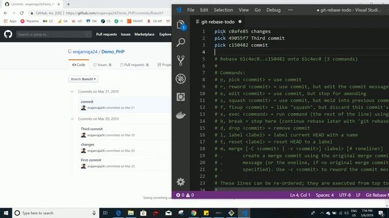The height and width of the screenshot is (218, 389).
Task: Open Task View on the taskbar
Action: click(x=105, y=213)
